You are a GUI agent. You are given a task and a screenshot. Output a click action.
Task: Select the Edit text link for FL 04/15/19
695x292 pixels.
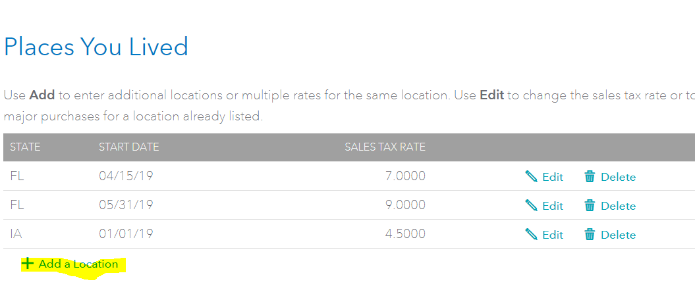(x=553, y=177)
